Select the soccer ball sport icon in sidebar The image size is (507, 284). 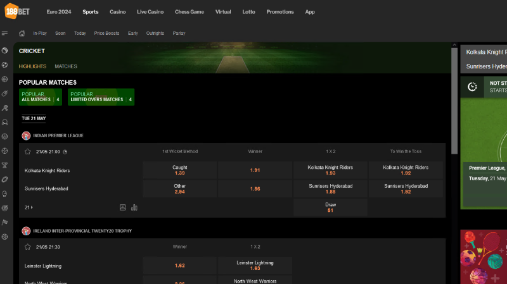(4, 65)
